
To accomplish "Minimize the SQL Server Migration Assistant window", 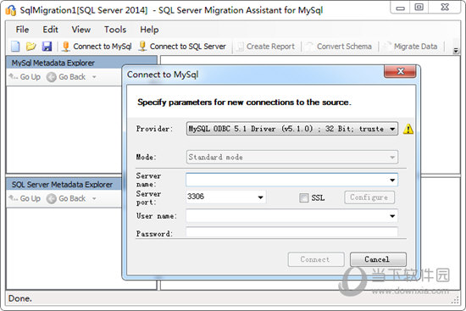I will [x=400, y=8].
